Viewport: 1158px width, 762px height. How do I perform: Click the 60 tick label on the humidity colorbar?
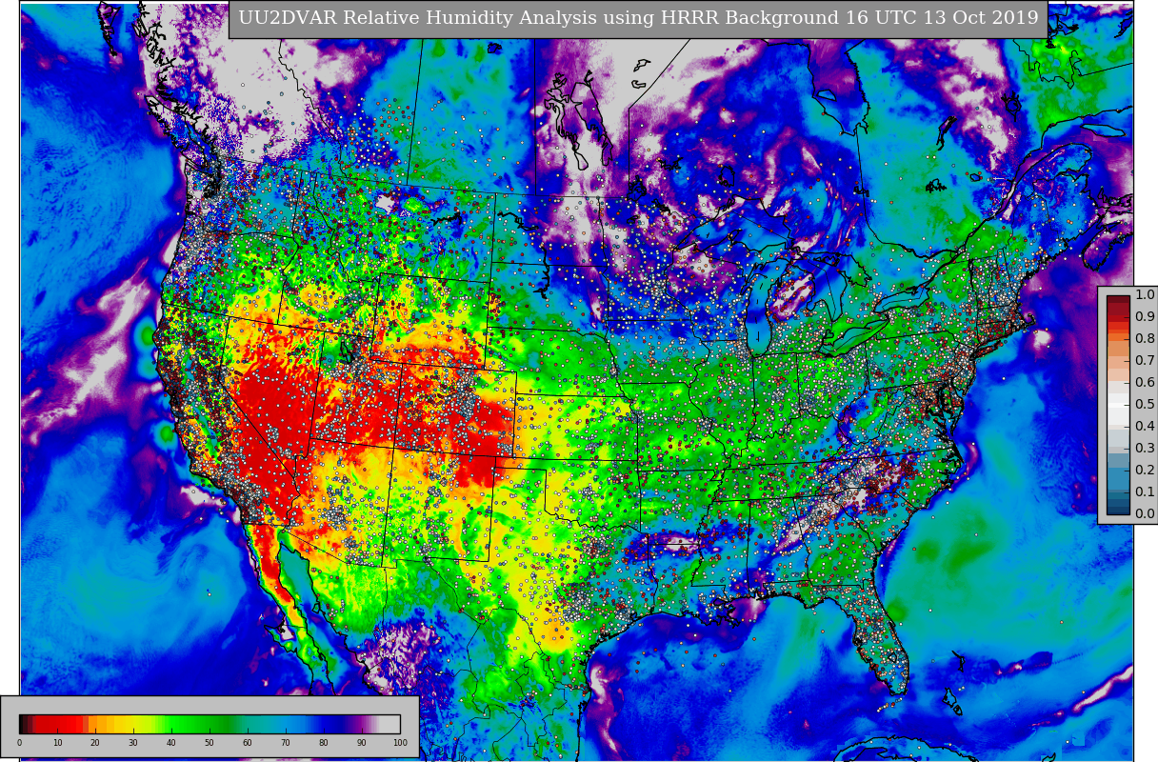pos(248,743)
